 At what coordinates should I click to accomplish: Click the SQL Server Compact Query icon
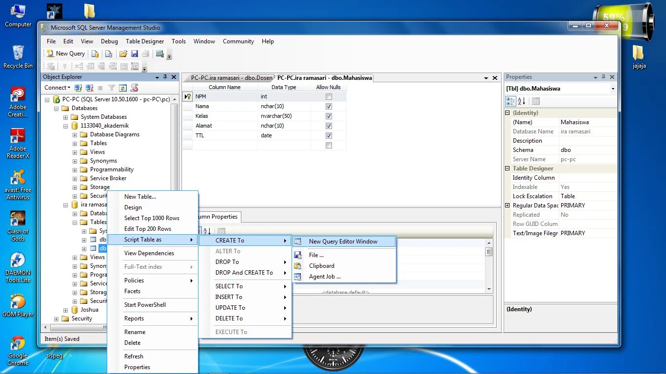point(109,54)
